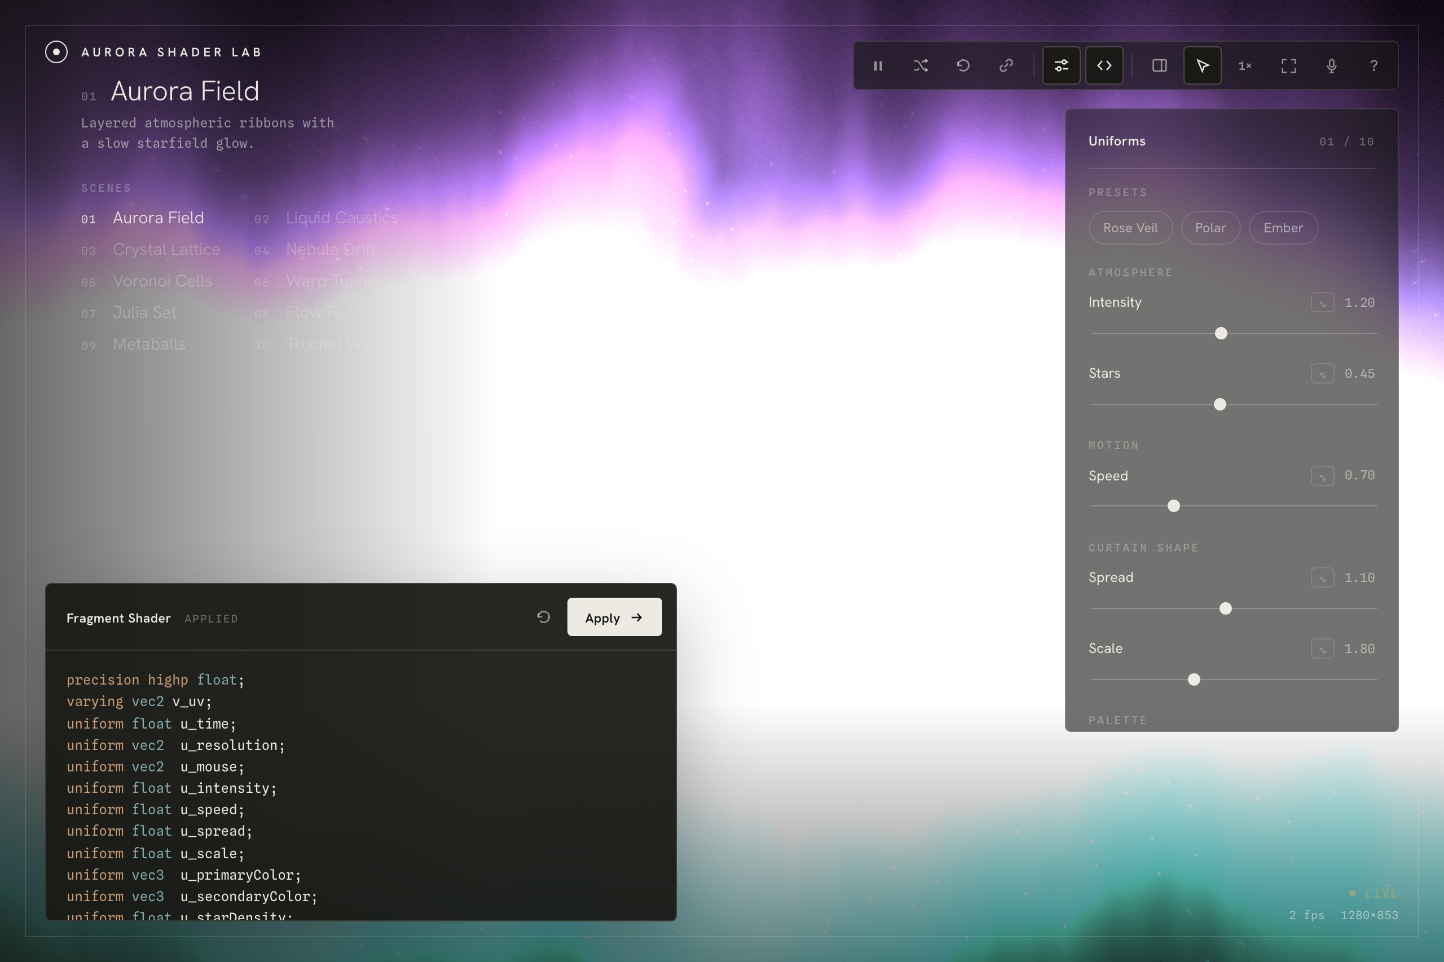1444x962 pixels.
Task: Toggle Intensity wave modulation icon
Action: pyautogui.click(x=1323, y=302)
